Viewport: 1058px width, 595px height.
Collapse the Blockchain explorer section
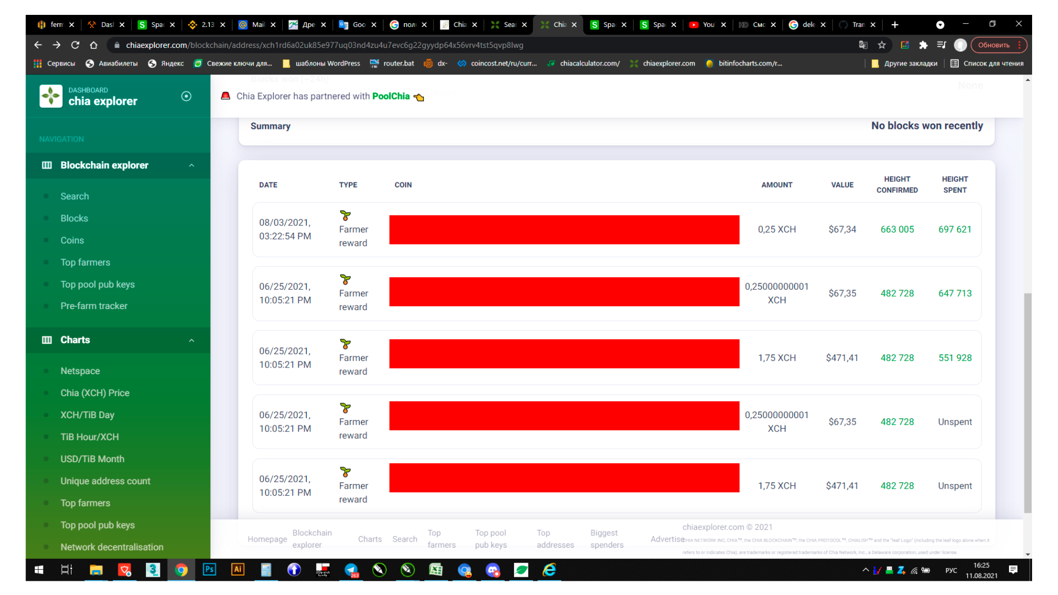point(191,165)
